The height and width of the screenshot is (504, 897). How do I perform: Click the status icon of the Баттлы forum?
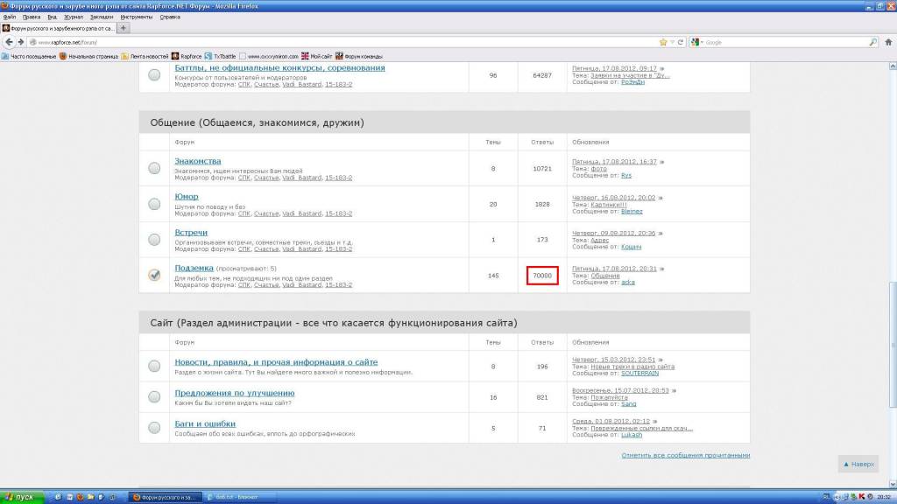[154, 75]
